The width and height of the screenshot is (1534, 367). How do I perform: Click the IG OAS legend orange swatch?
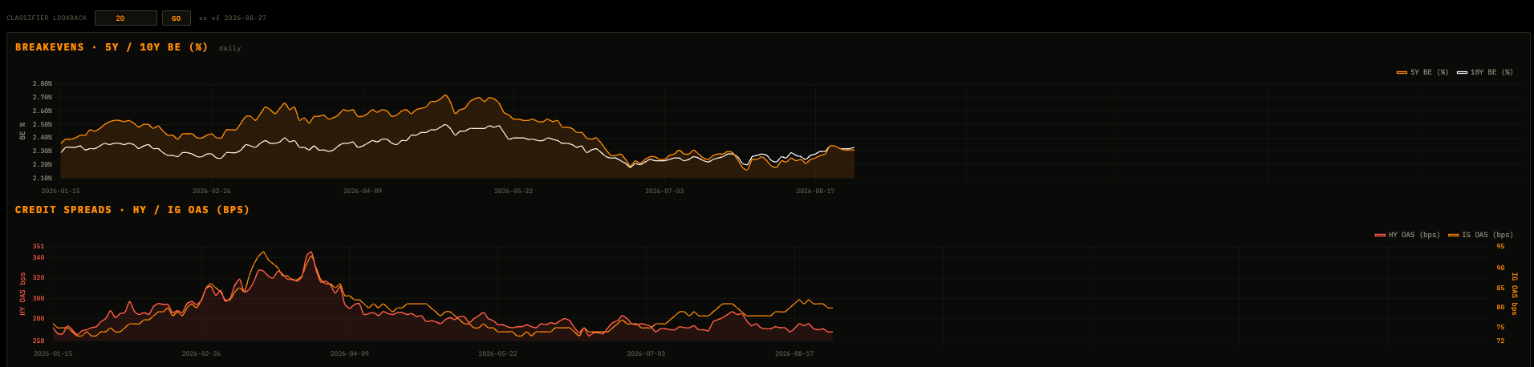pos(1453,235)
